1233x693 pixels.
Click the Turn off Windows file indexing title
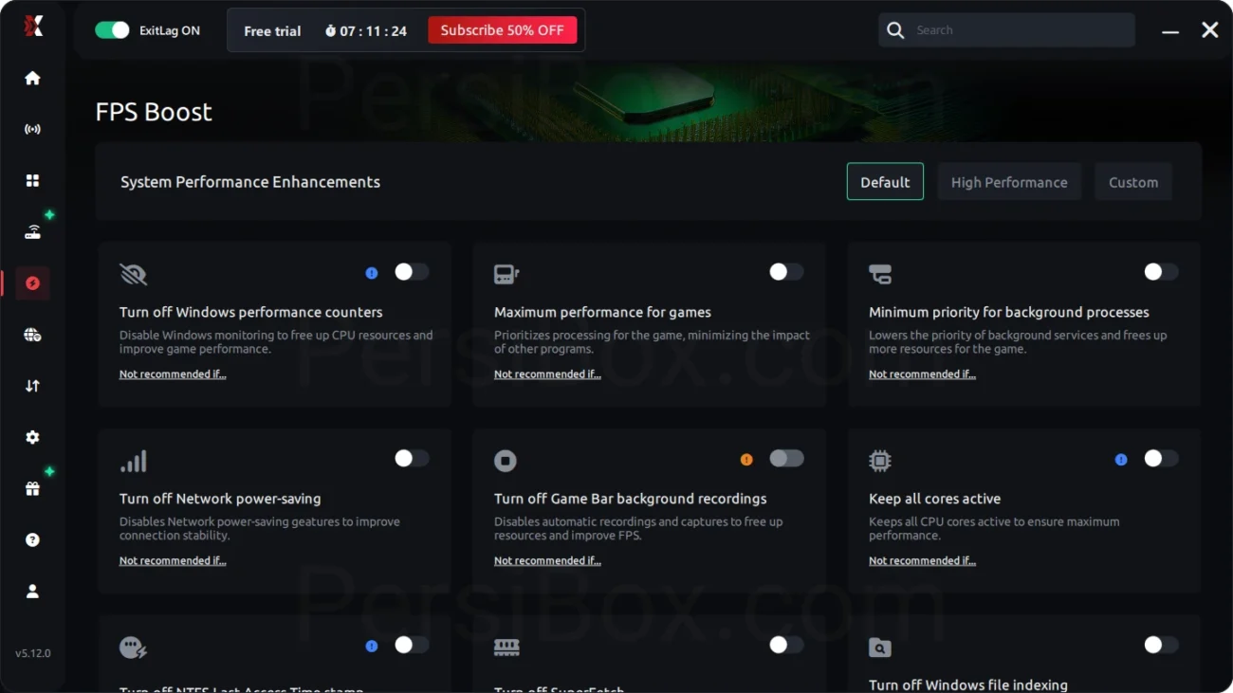click(x=968, y=684)
